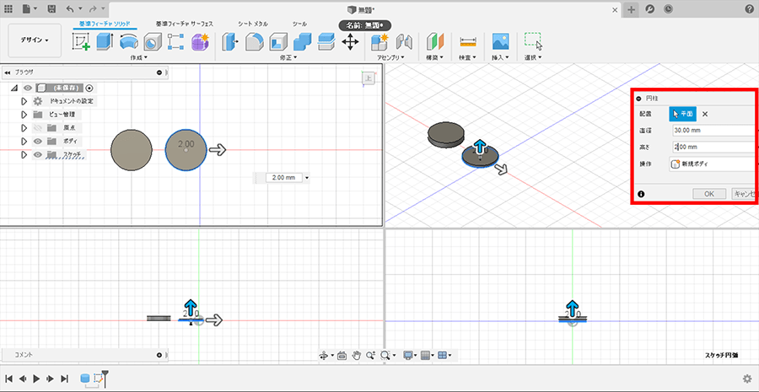Toggle visibility of the ボディ folder

39,141
